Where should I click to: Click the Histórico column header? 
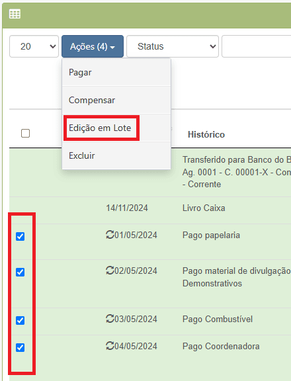point(206,134)
